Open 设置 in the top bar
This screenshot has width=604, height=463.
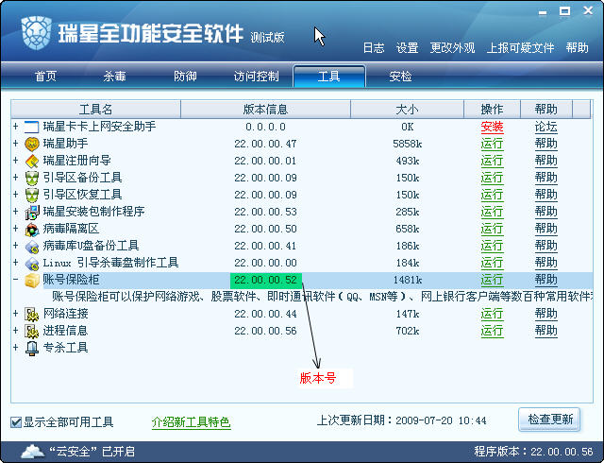click(x=407, y=48)
